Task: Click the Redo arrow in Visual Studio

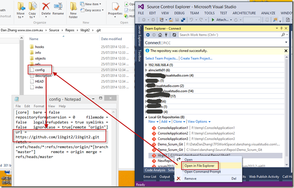Action: [201, 19]
